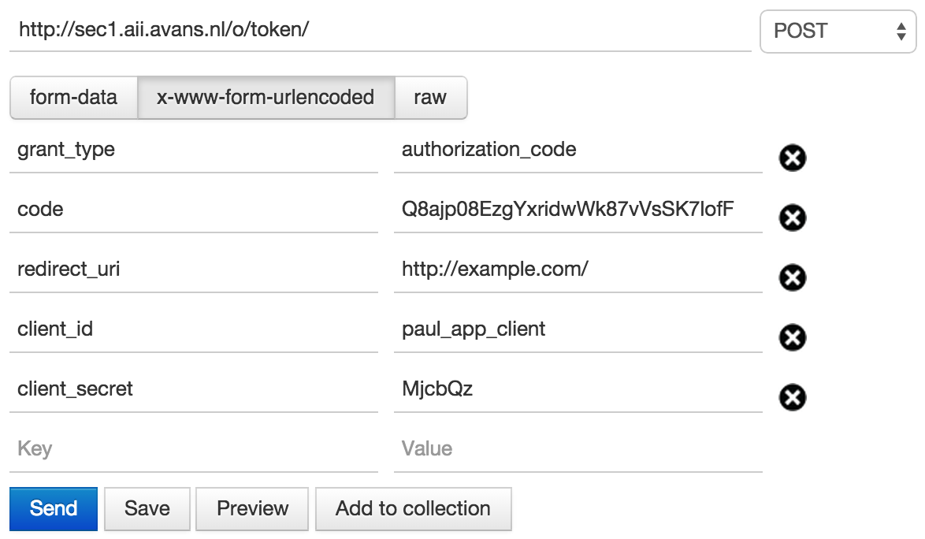The height and width of the screenshot is (539, 925).
Task: Switch to the form-data tab
Action: (73, 98)
